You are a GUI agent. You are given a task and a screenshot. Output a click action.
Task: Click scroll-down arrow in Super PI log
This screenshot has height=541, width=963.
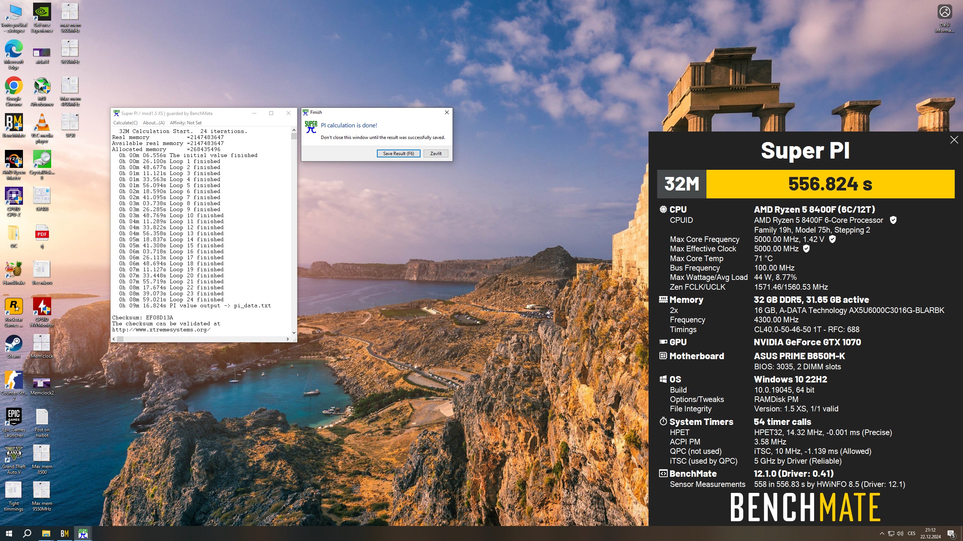[x=294, y=332]
